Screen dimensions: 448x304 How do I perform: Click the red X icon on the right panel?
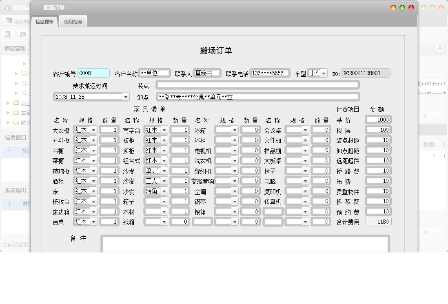tap(426, 115)
